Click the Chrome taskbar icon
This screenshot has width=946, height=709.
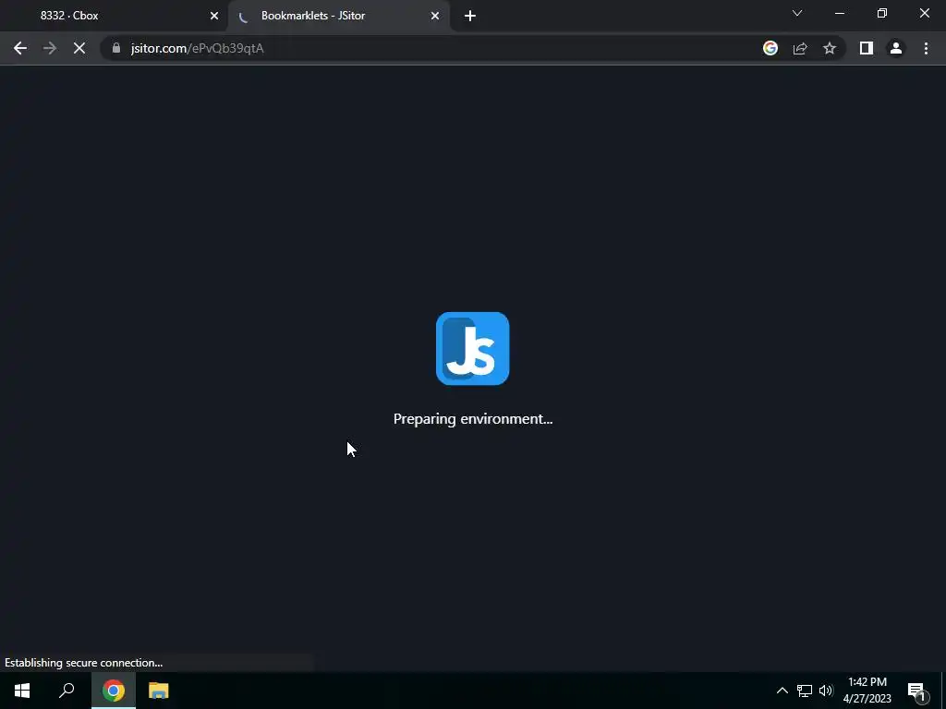(x=114, y=691)
